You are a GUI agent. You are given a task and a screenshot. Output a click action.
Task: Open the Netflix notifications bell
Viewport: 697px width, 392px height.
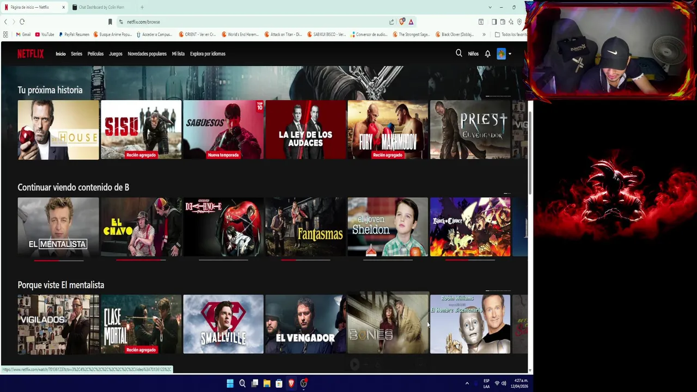(x=487, y=53)
